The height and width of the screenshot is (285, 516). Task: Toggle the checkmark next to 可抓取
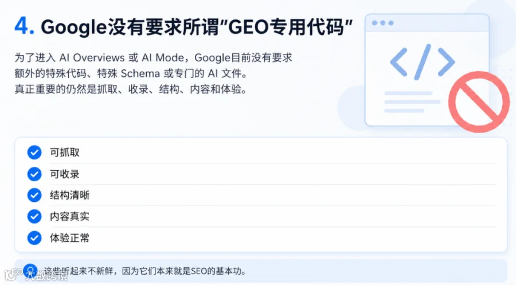coord(34,153)
